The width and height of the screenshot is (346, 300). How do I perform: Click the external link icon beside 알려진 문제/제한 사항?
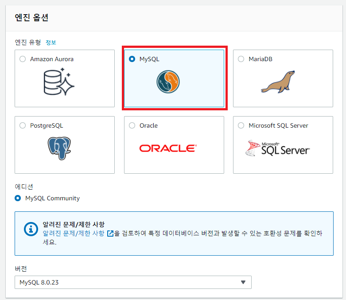110,234
